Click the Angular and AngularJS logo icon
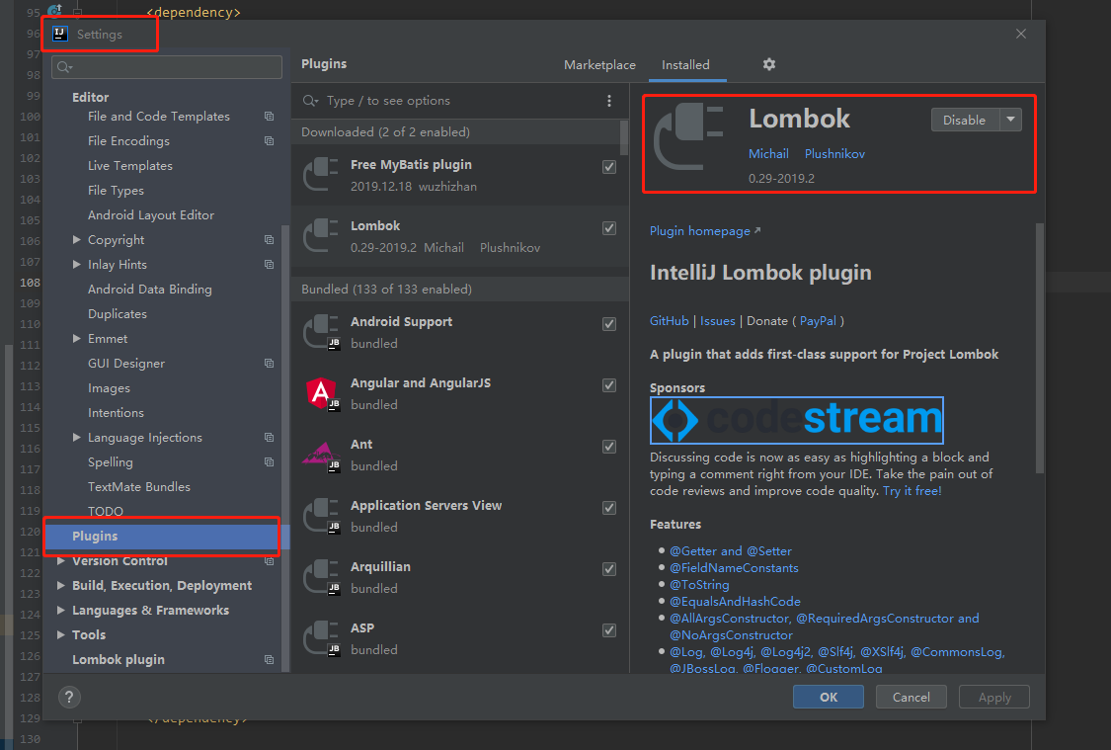The width and height of the screenshot is (1111, 750). point(321,393)
